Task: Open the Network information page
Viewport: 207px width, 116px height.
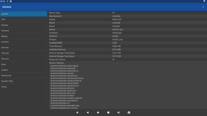Action: (x=23, y=31)
